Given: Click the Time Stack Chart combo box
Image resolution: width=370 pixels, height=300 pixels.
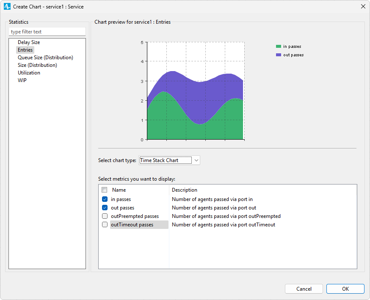Looking at the screenshot, I should tap(165, 160).
